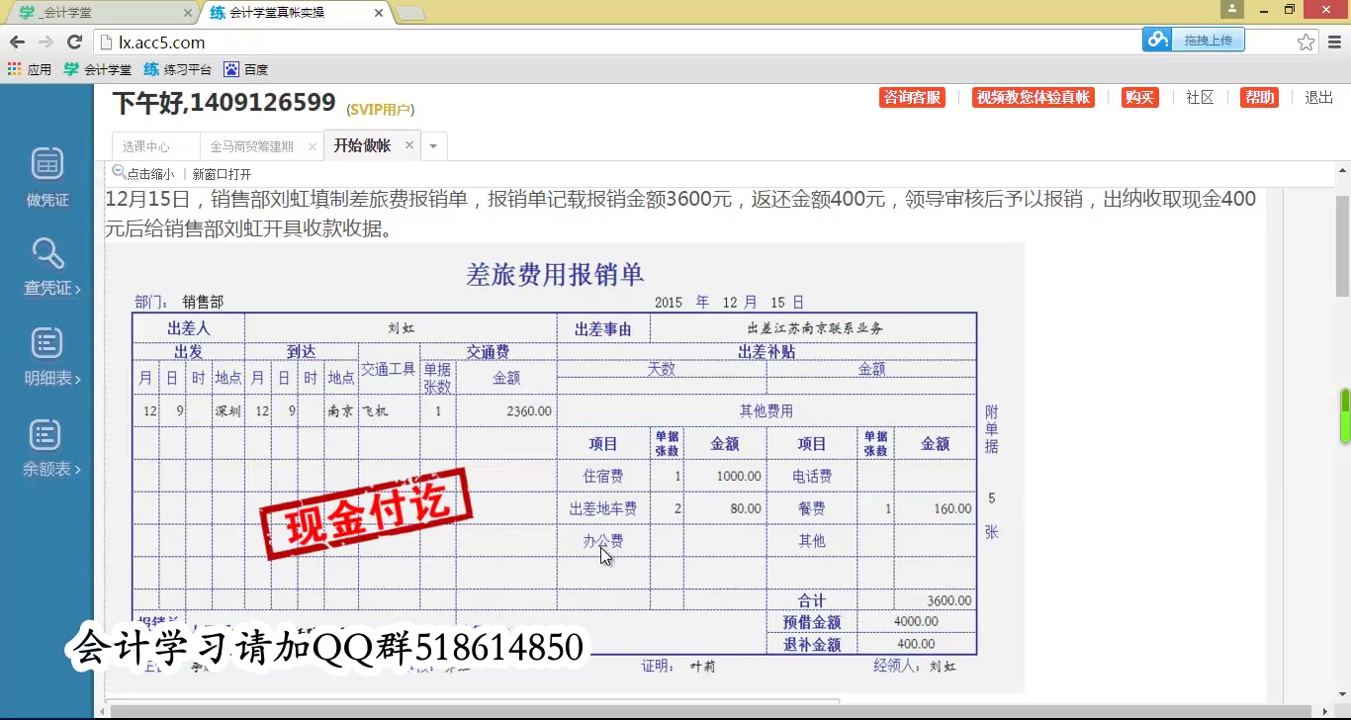Open the tab overflow dropdown arrow
This screenshot has height=720, width=1351.
tap(433, 145)
